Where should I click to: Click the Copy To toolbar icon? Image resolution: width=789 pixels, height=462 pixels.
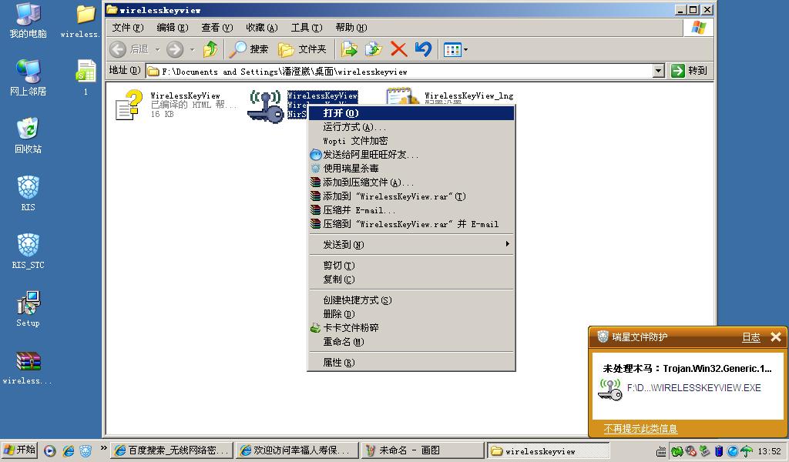(x=374, y=49)
